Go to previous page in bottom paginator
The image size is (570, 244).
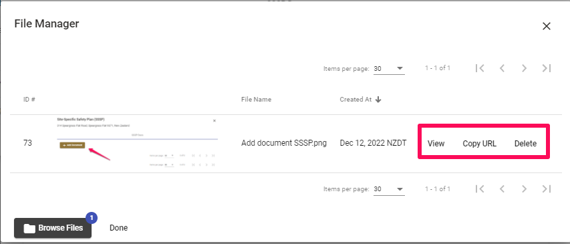(x=502, y=189)
